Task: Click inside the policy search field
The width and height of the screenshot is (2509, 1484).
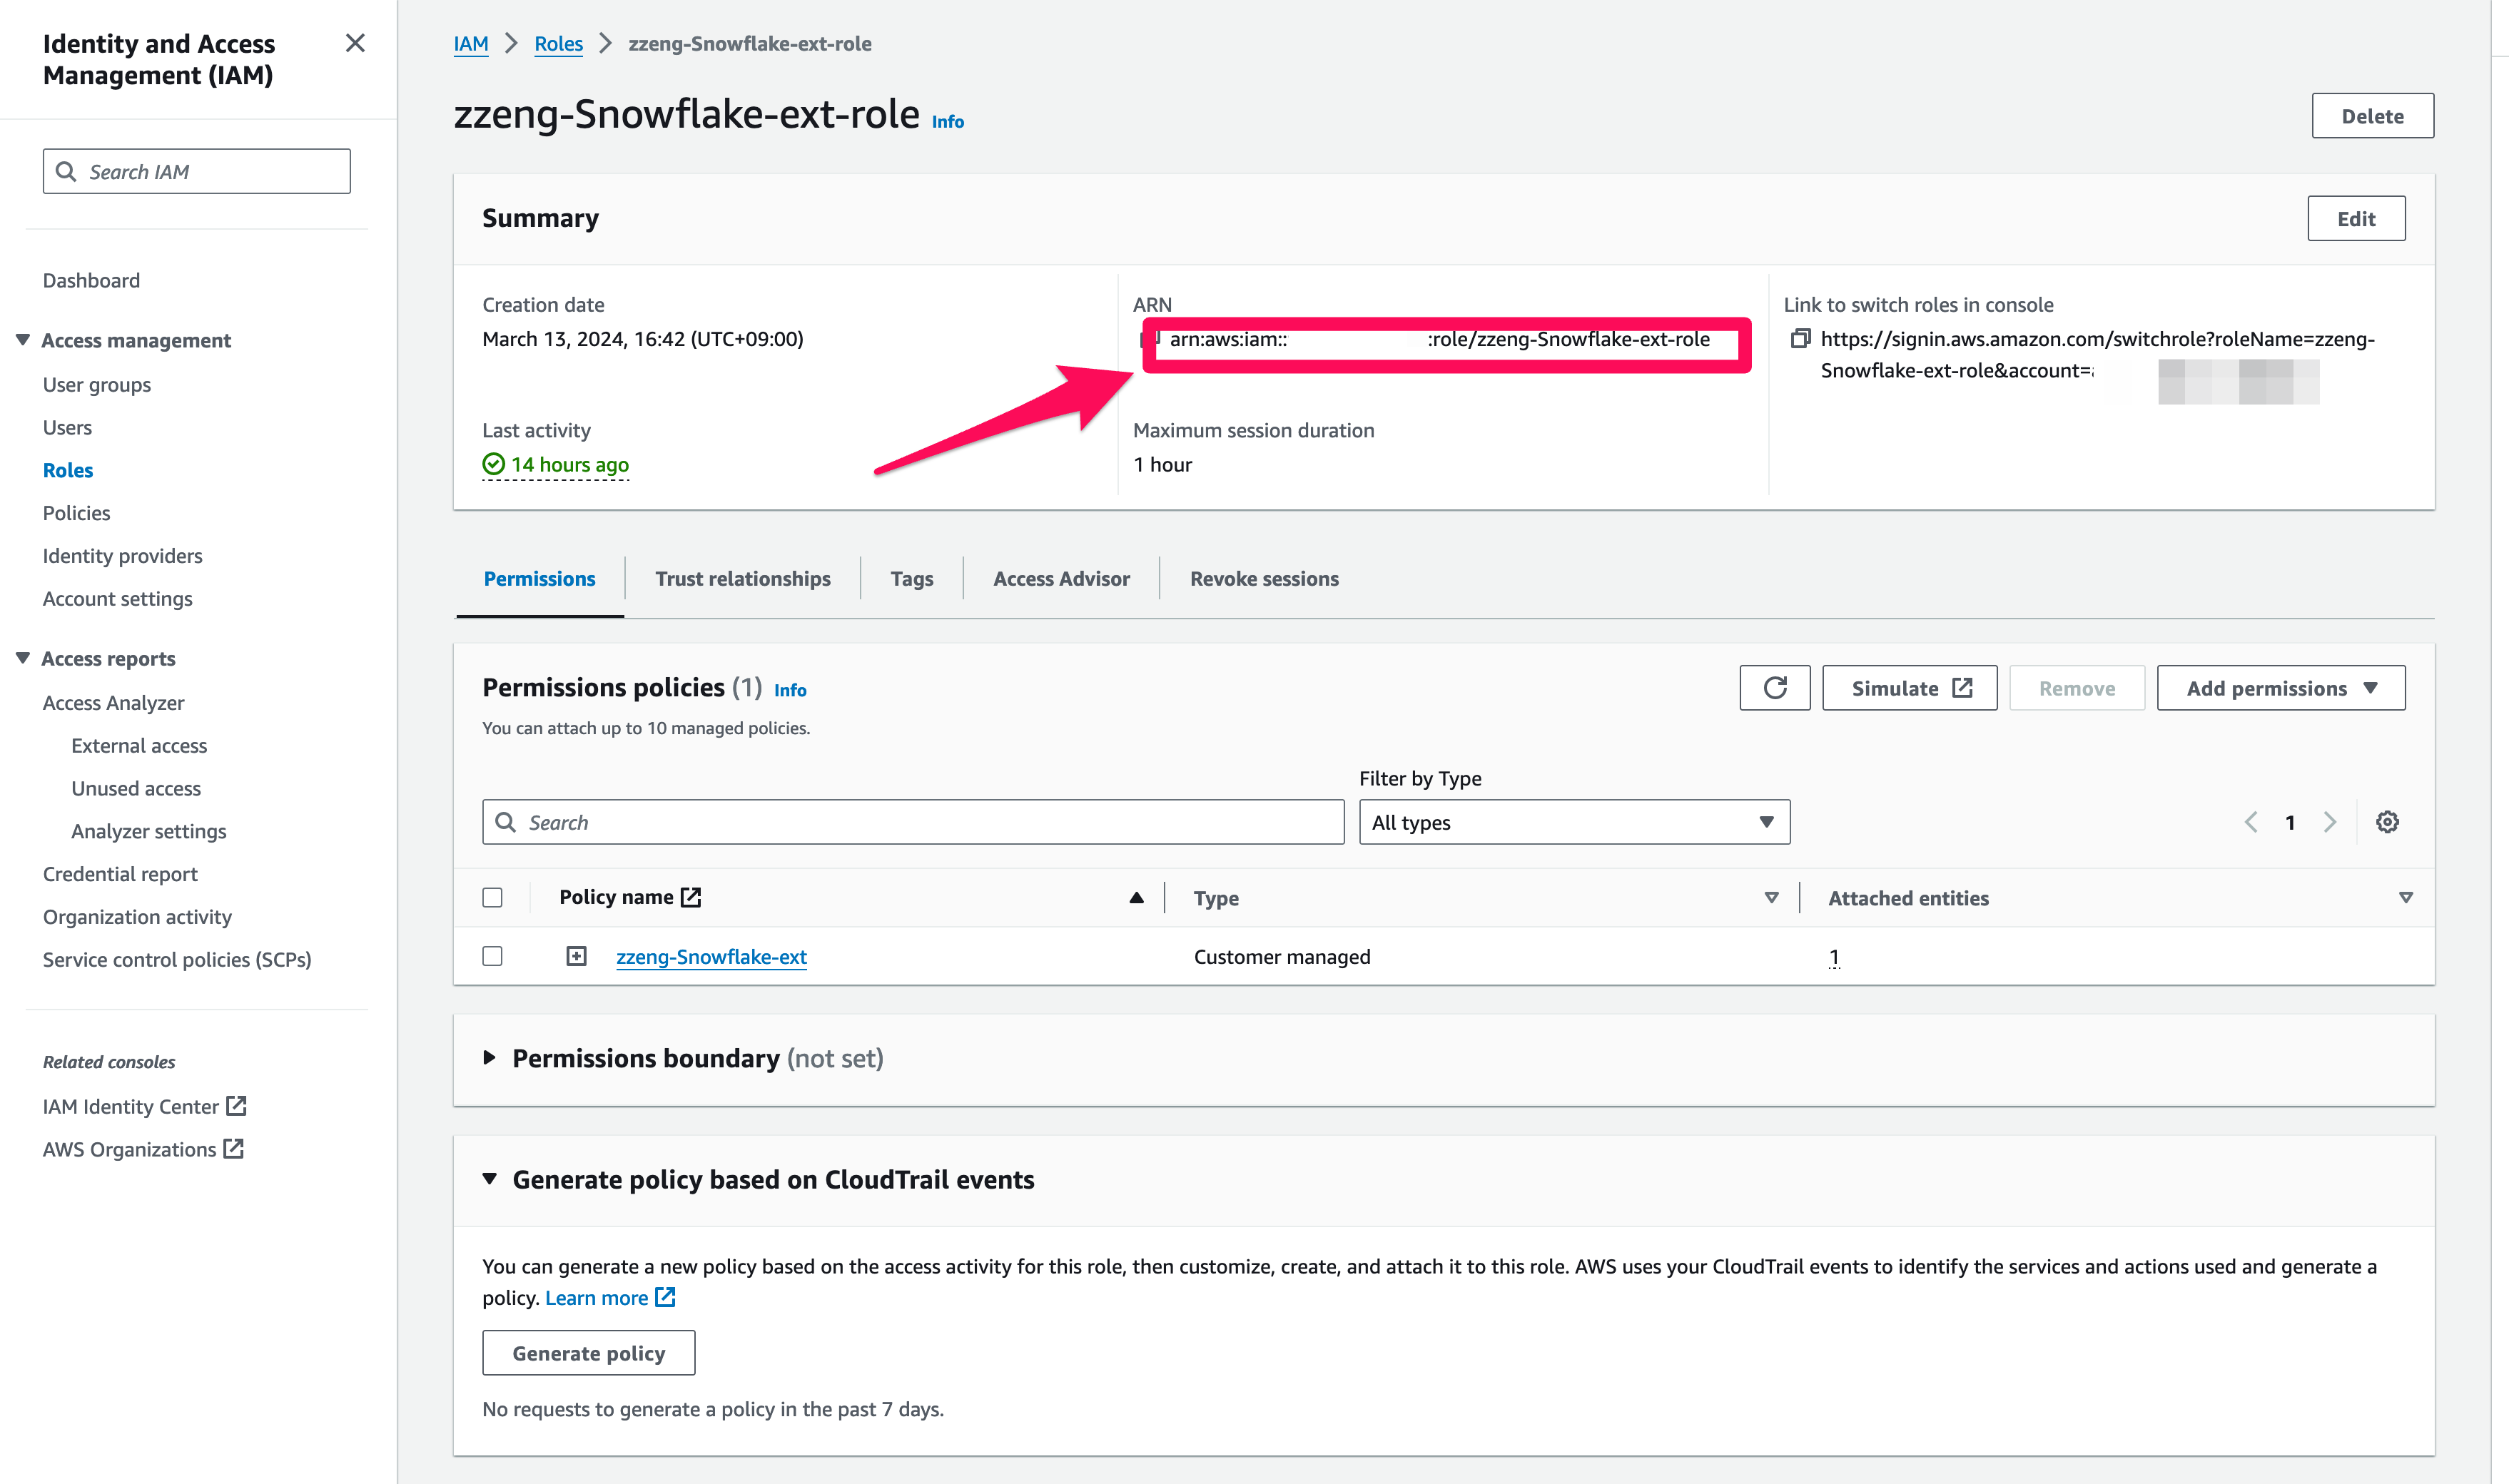Action: pos(912,821)
